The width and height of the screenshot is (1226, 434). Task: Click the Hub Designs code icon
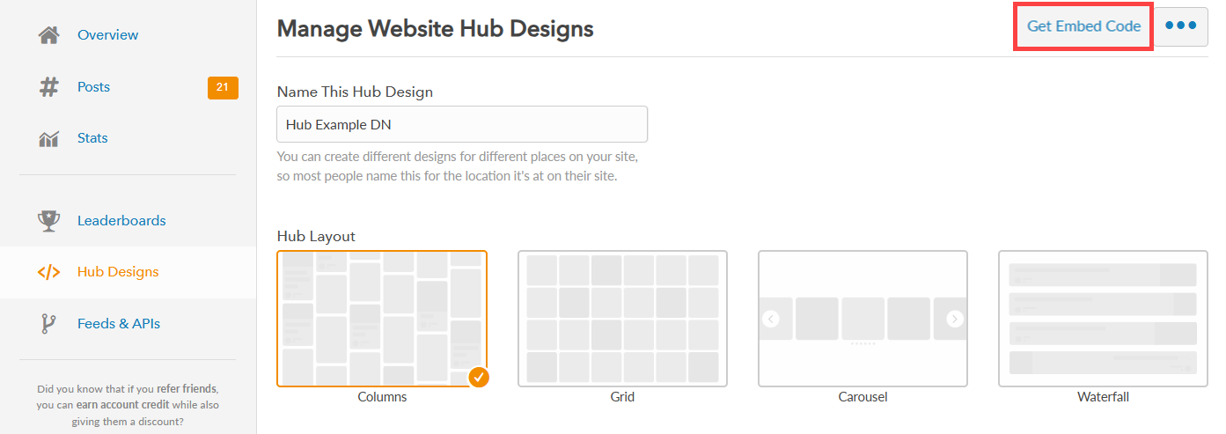click(49, 272)
